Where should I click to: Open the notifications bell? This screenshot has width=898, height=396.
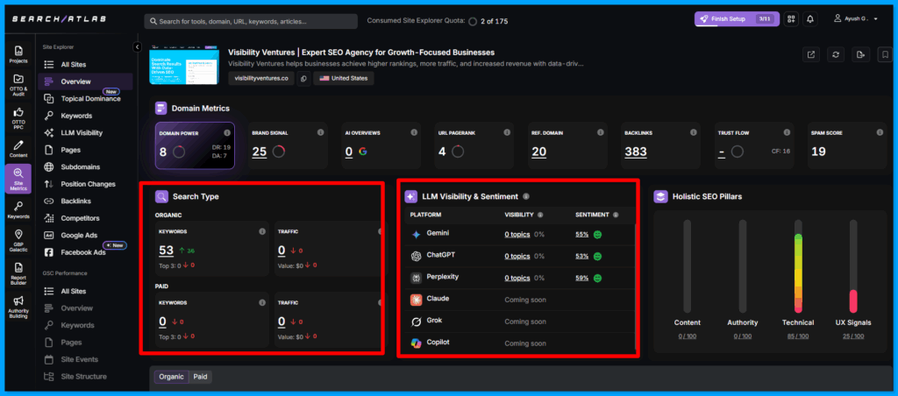(x=809, y=19)
